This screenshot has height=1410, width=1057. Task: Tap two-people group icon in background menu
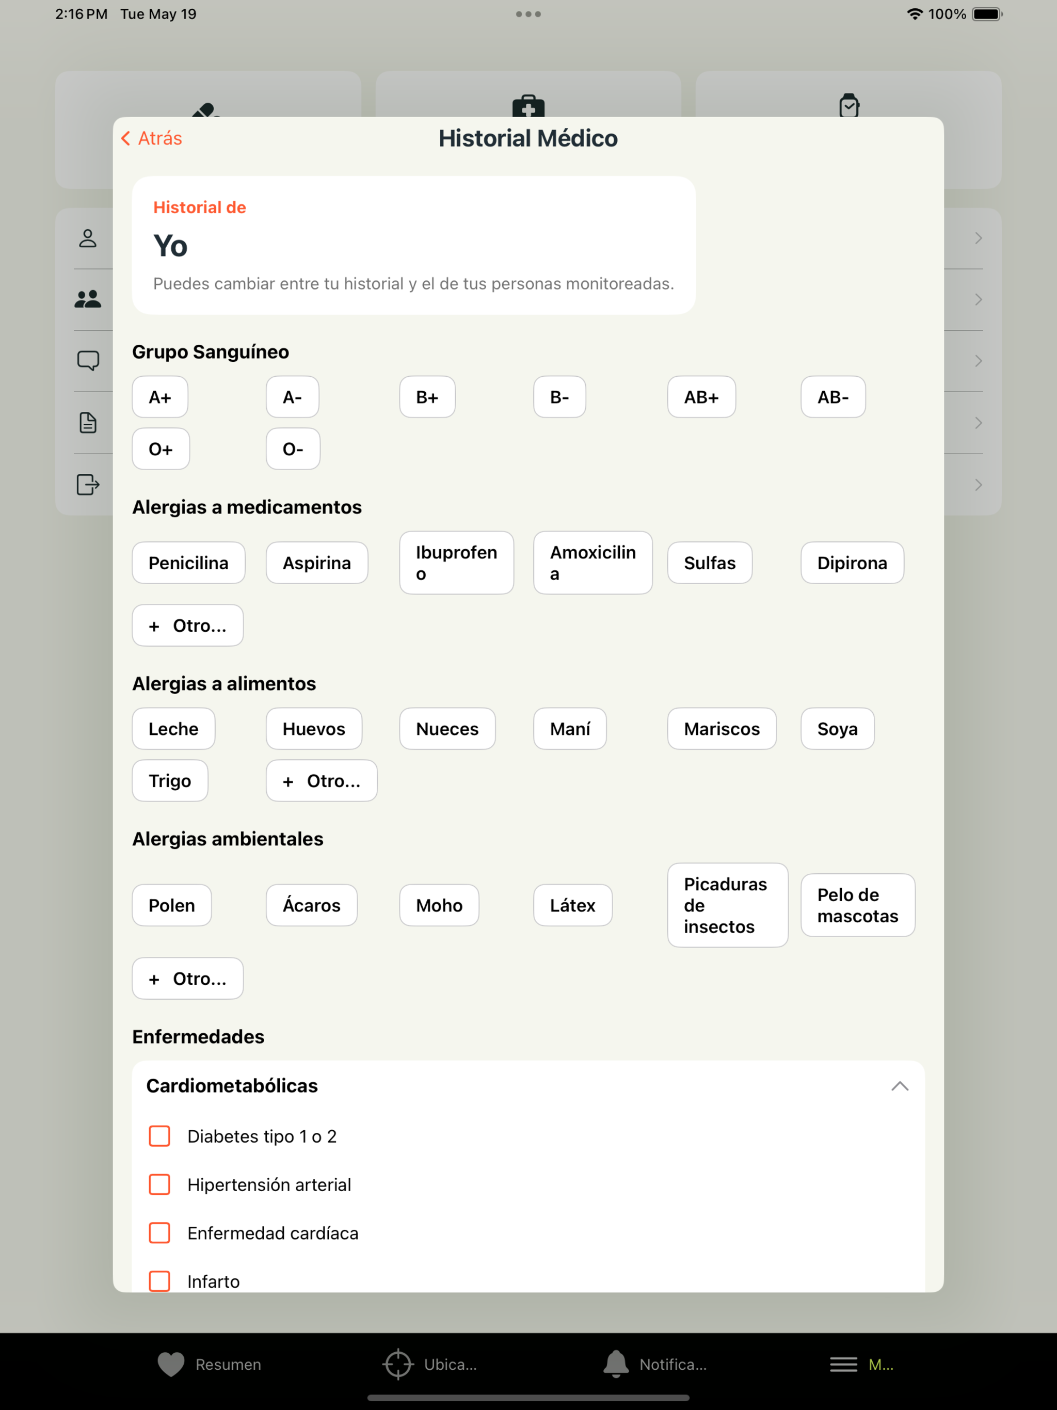click(88, 299)
